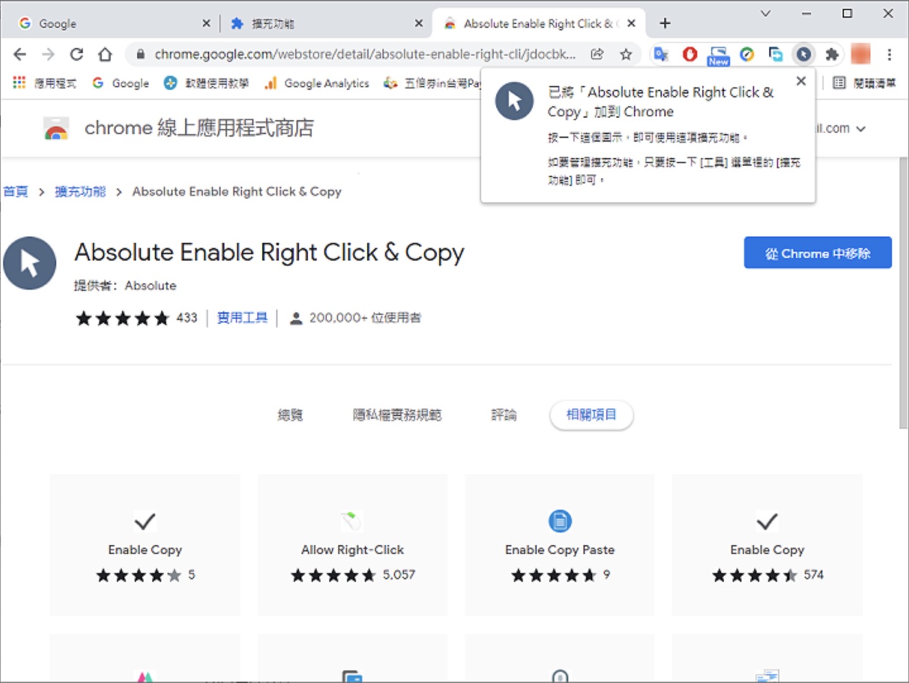Open the reading list icon in bookmarks bar
The height and width of the screenshot is (683, 909).
click(x=839, y=83)
